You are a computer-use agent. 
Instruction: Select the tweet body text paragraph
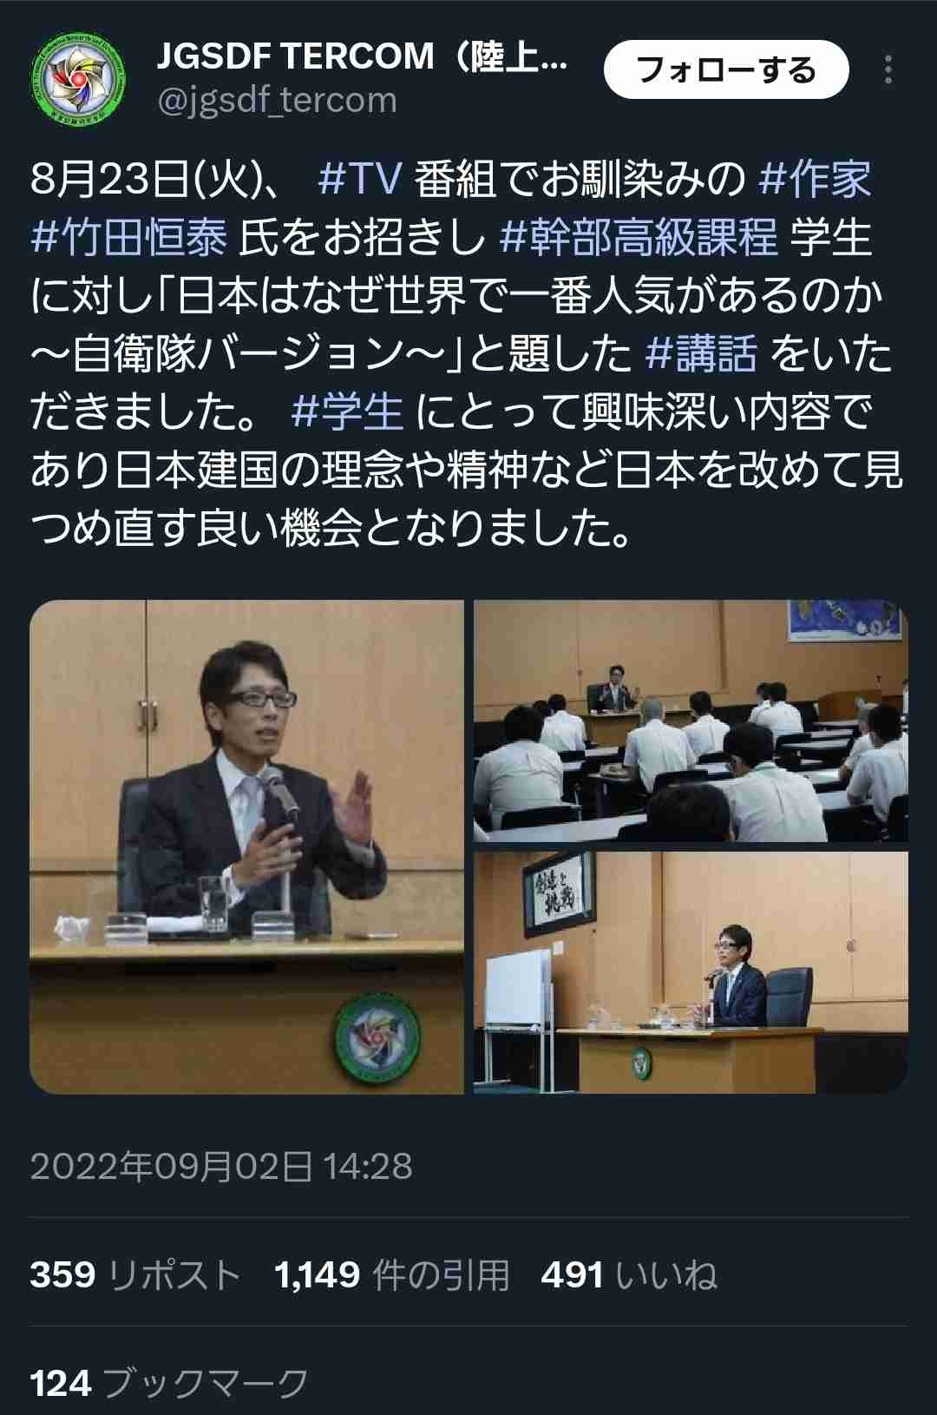coord(467,353)
